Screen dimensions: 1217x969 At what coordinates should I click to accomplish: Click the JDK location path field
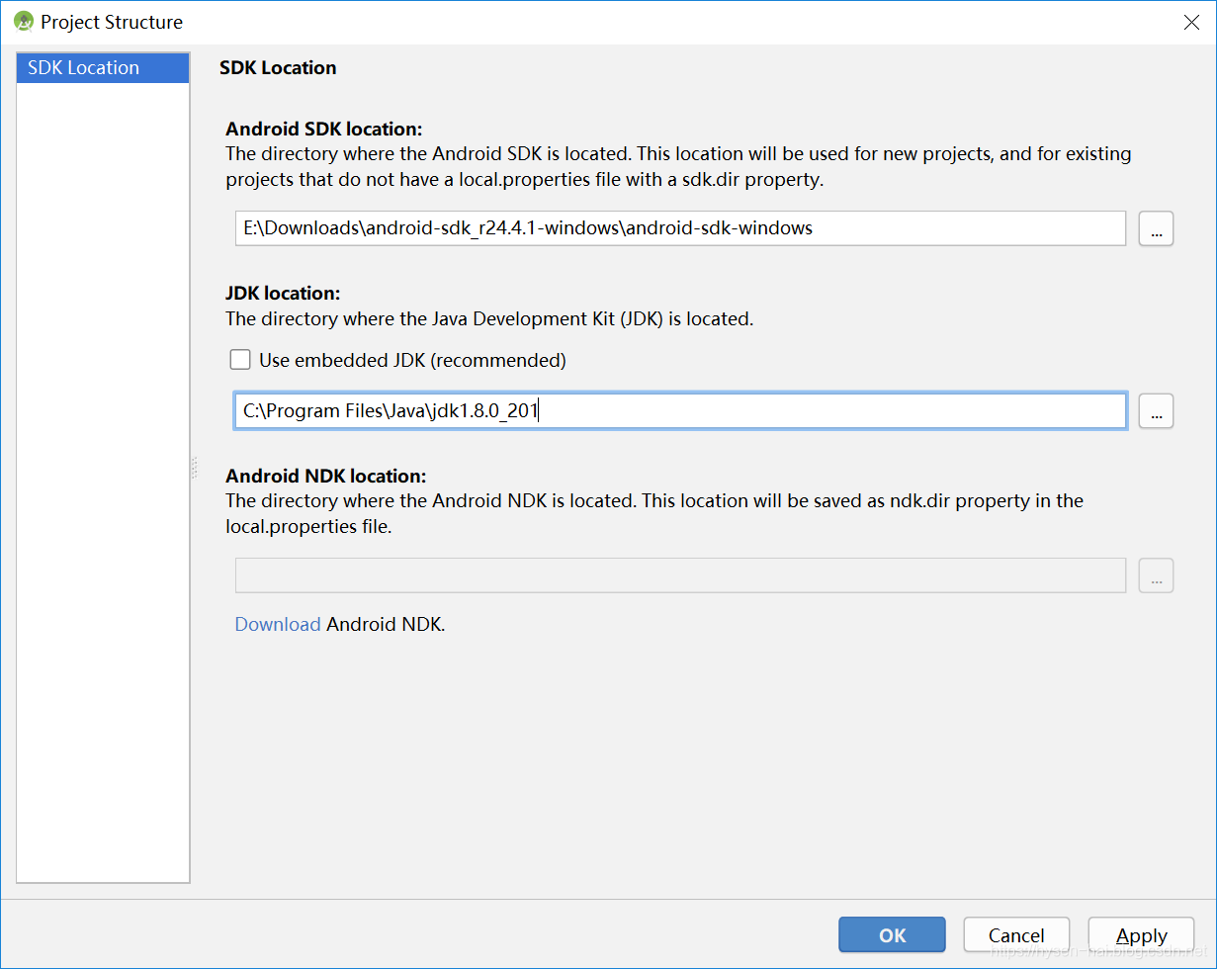coord(680,410)
